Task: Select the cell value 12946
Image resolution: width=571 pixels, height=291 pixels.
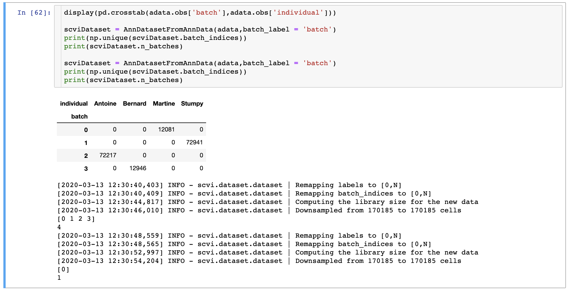Action: pos(138,168)
